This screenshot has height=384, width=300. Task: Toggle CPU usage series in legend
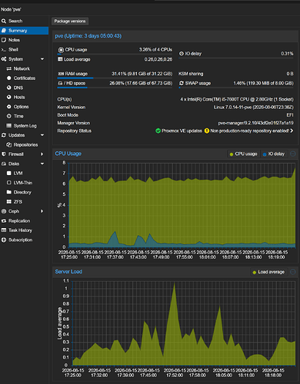pos(244,154)
